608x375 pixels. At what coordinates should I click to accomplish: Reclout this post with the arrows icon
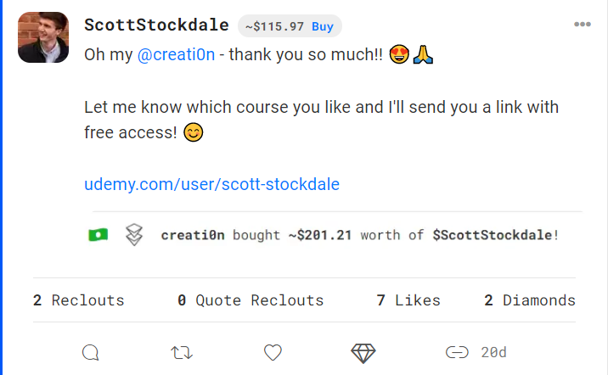(x=182, y=353)
